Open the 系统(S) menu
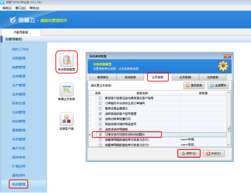Image resolution: width=251 pixels, height=193 pixels. pyautogui.click(x=7, y=8)
